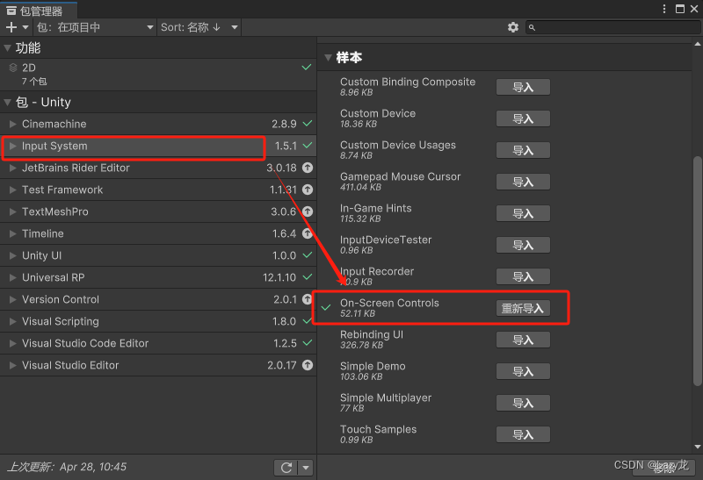
Task: Expand the Input System package versions
Action: 13,146
